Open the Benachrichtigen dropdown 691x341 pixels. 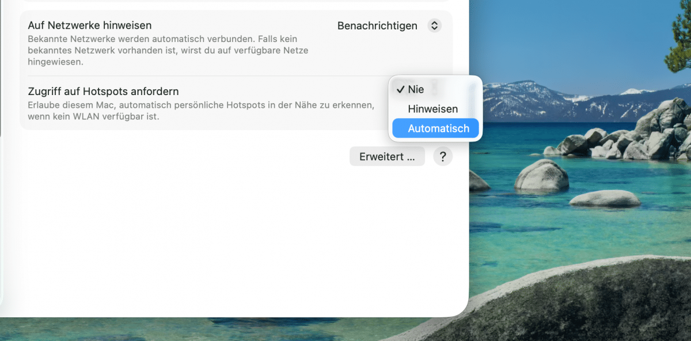click(x=378, y=26)
